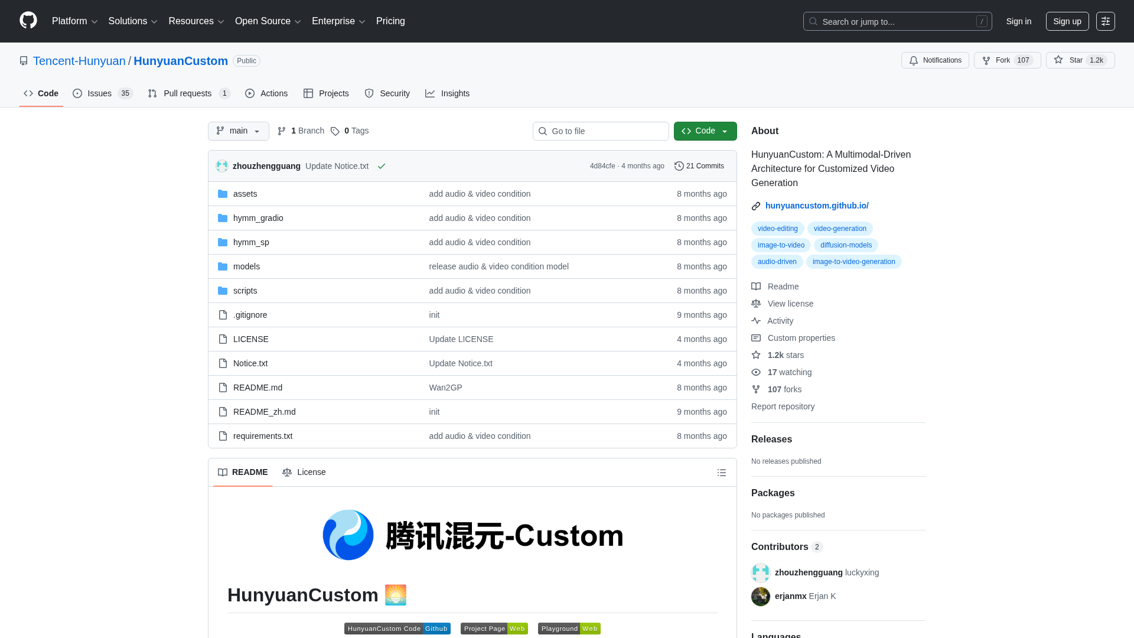Viewport: 1134px width, 638px height.
Task: Open the 21 Commits history
Action: 699,166
